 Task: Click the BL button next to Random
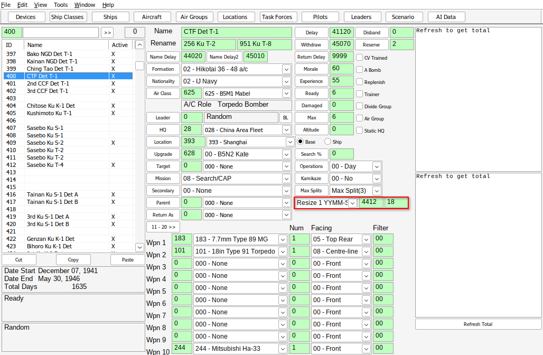(286, 117)
